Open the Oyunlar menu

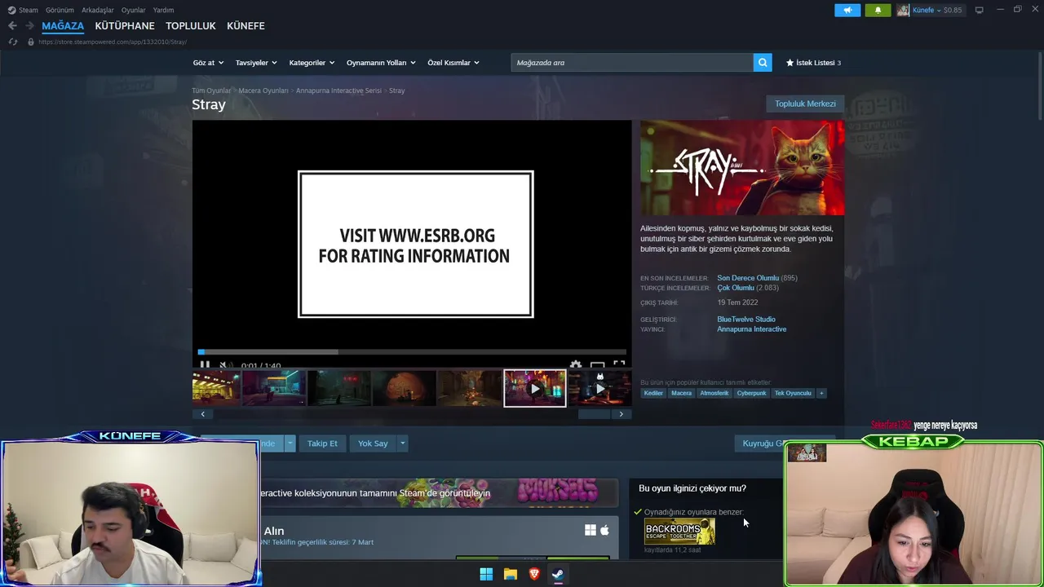pos(133,10)
